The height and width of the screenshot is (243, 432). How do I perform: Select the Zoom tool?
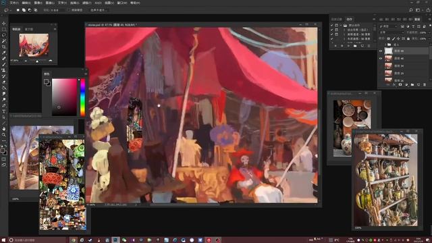tap(4, 135)
